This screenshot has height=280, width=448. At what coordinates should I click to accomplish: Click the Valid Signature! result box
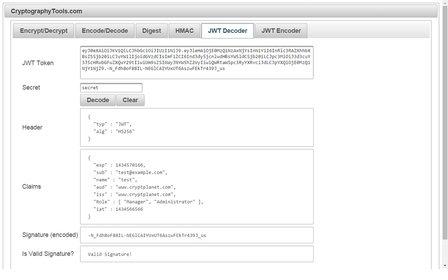[196, 254]
